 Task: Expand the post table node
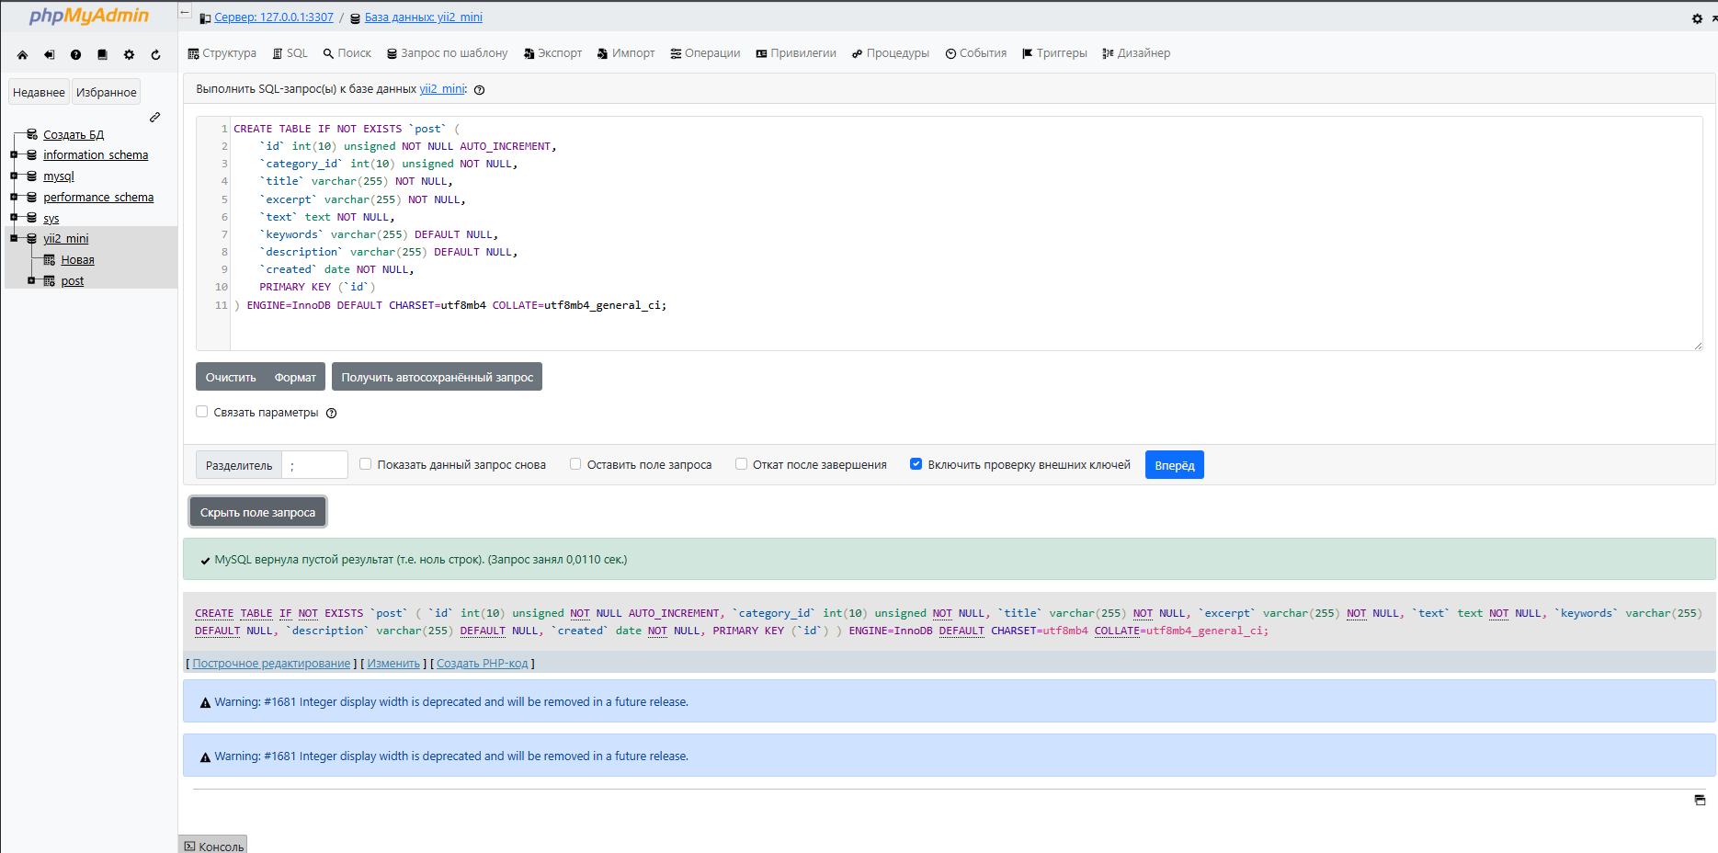click(x=31, y=280)
